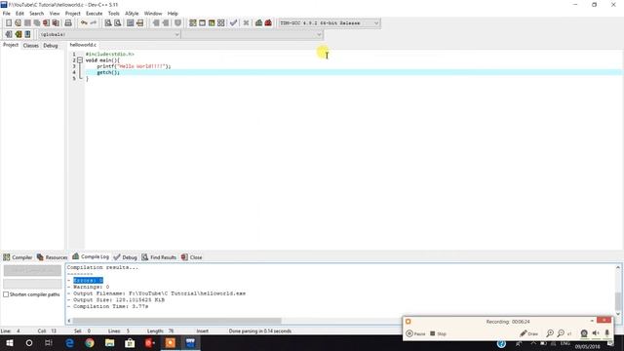This screenshot has height=351, width=624.
Task: Switch to the Resources bottom tab
Action: [52, 257]
